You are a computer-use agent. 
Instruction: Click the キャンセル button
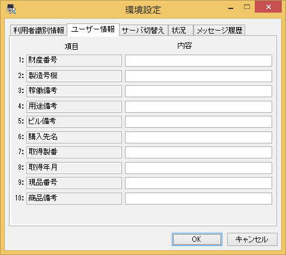click(x=252, y=239)
